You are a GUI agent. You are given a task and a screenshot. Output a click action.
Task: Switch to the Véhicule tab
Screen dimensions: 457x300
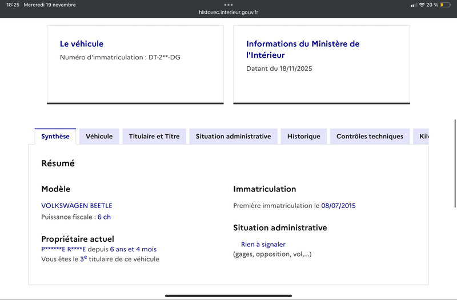(x=99, y=136)
